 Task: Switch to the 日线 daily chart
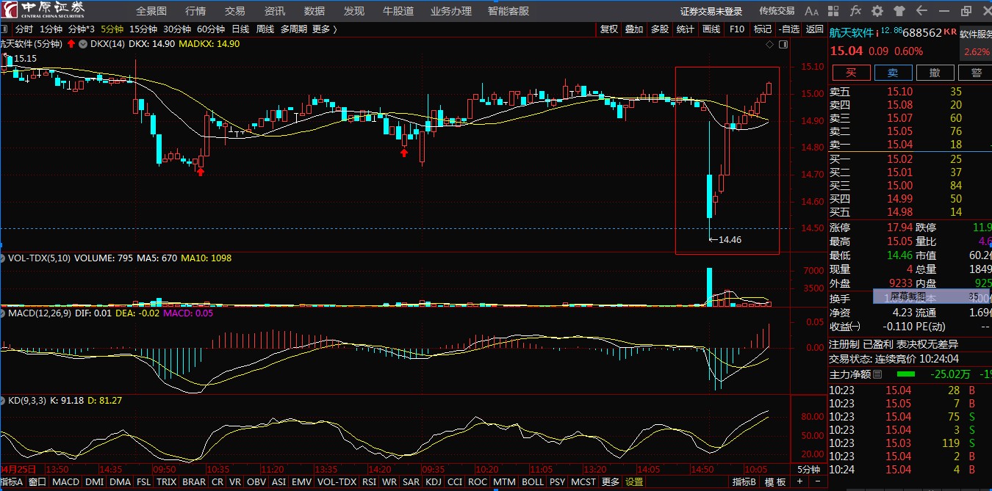click(x=240, y=29)
